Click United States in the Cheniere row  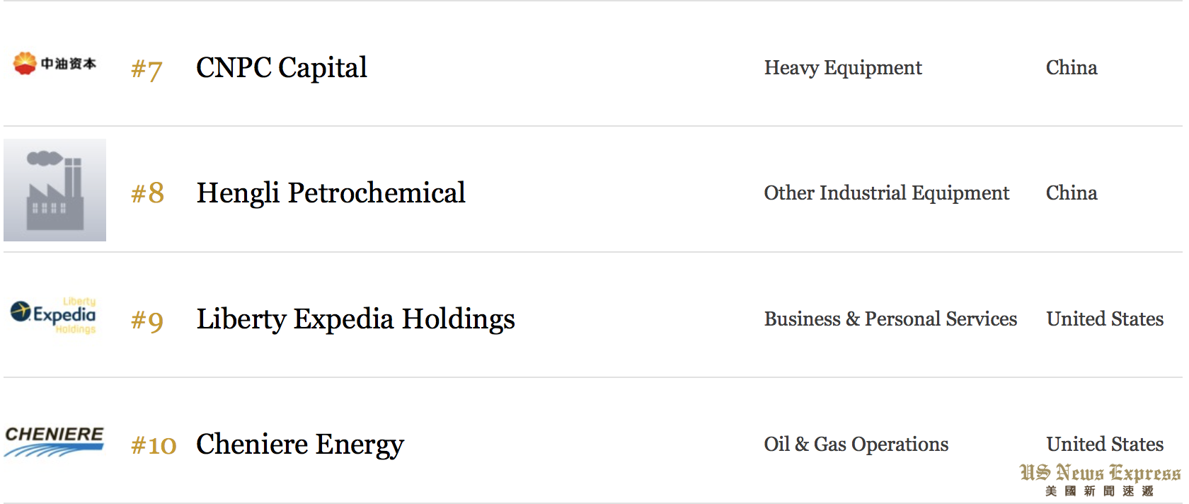tap(1105, 445)
